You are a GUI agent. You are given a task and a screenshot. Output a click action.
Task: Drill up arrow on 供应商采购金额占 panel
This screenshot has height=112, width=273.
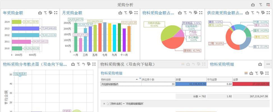(x=258, y=13)
